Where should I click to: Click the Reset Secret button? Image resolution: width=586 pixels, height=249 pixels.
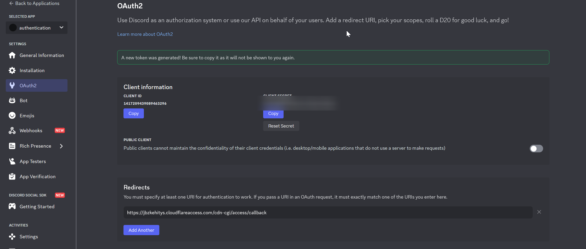pos(281,126)
